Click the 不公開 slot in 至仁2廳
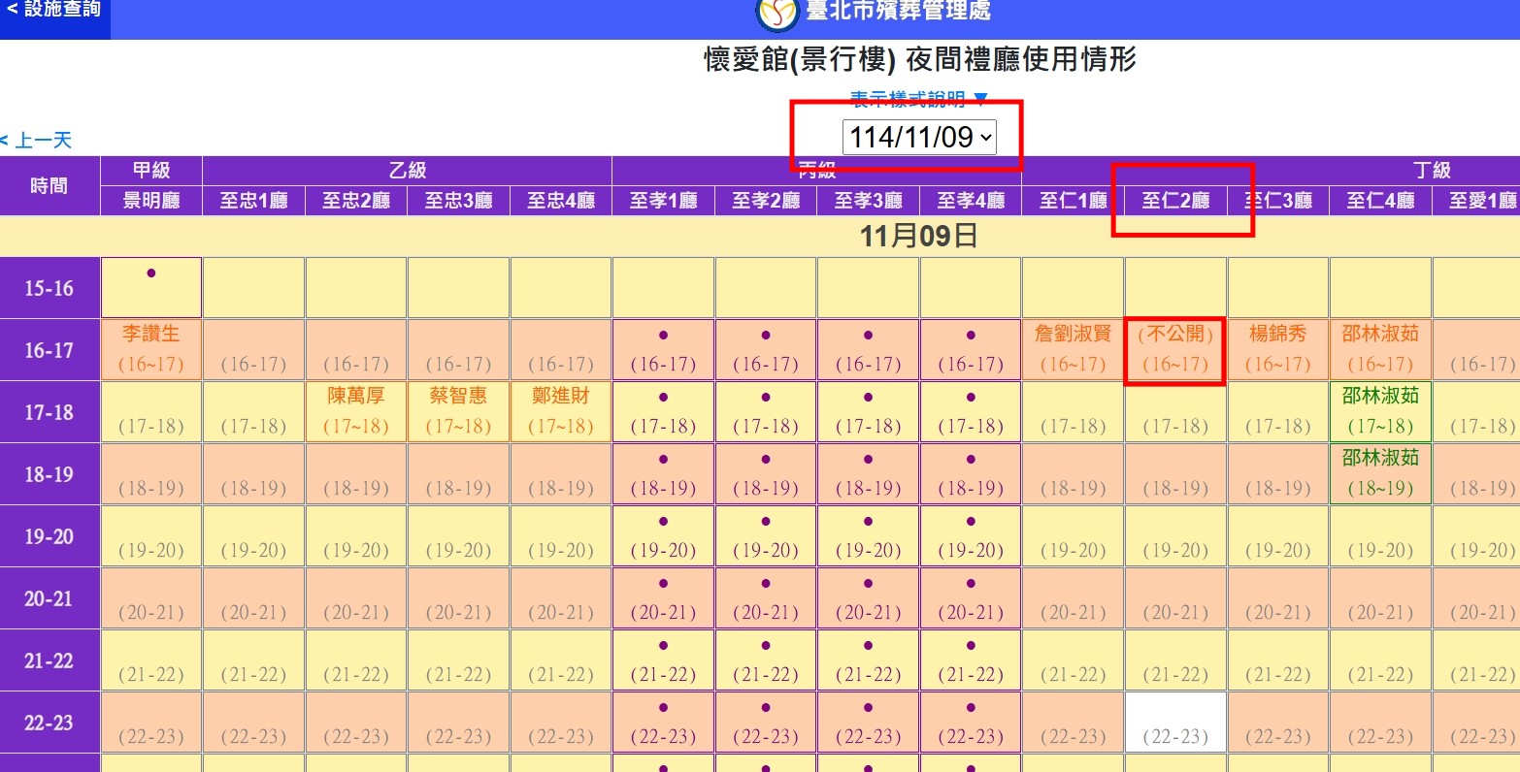This screenshot has width=1520, height=772. click(1175, 349)
